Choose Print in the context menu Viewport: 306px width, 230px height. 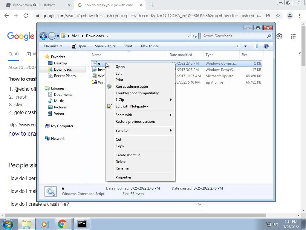tap(140, 80)
